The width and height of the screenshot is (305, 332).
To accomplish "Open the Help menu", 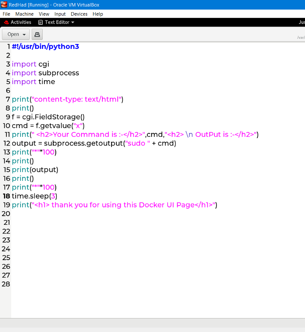I will click(98, 14).
